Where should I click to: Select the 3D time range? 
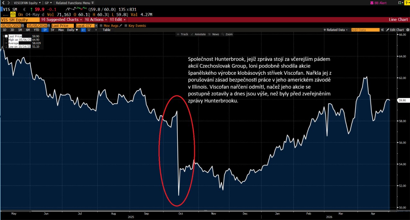point(12,30)
